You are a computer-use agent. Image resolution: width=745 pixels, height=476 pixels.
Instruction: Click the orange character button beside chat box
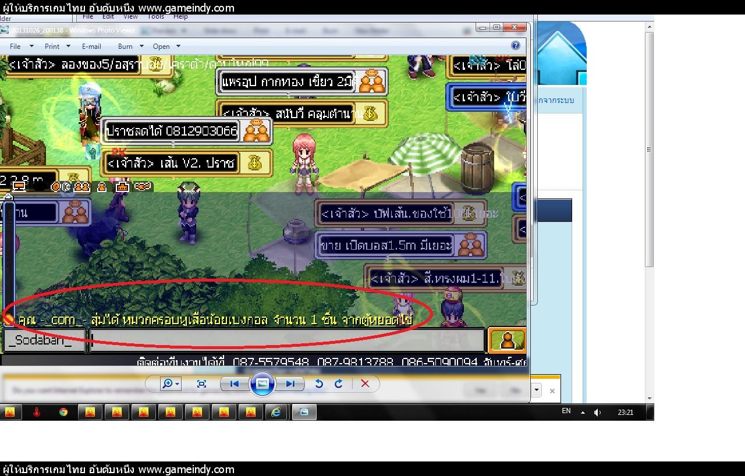tap(507, 340)
